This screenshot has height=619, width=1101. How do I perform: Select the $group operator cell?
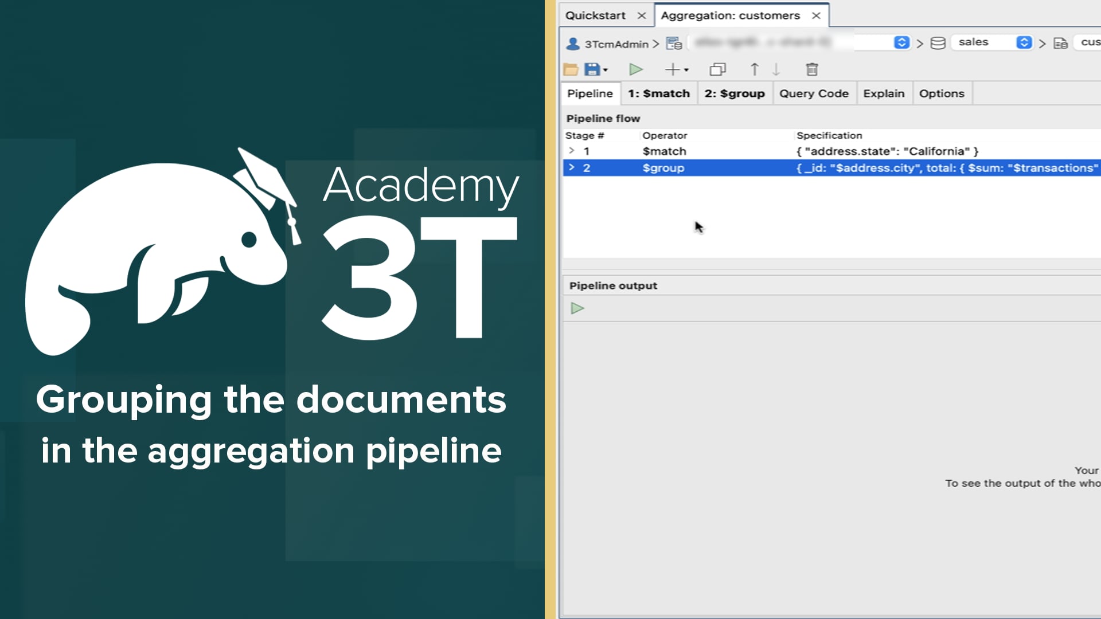pyautogui.click(x=663, y=168)
